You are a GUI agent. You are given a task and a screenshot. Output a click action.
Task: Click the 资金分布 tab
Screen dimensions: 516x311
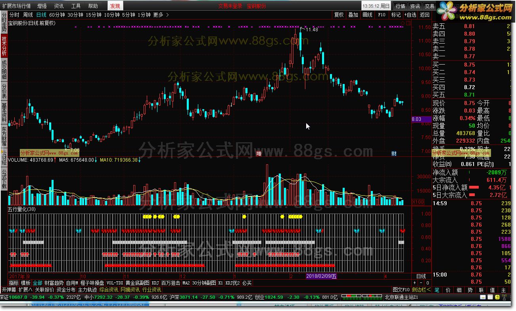(66, 290)
